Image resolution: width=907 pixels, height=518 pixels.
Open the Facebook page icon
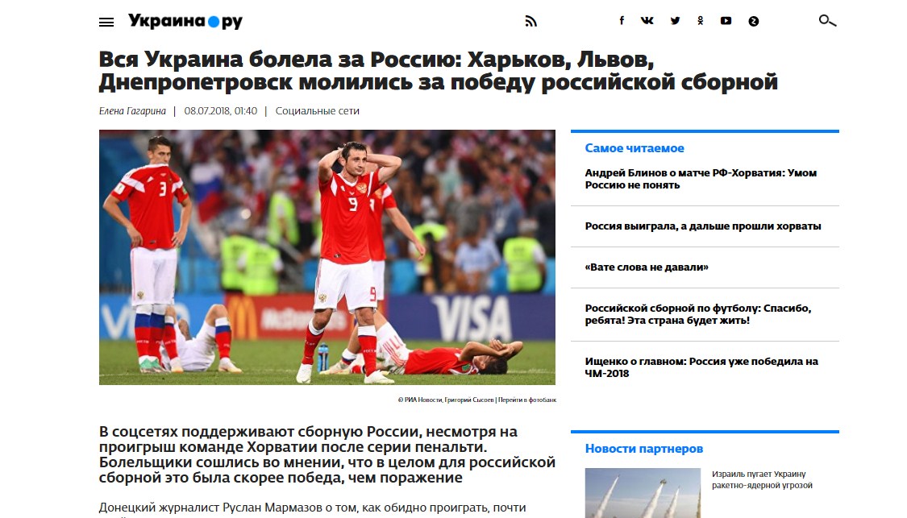(622, 21)
